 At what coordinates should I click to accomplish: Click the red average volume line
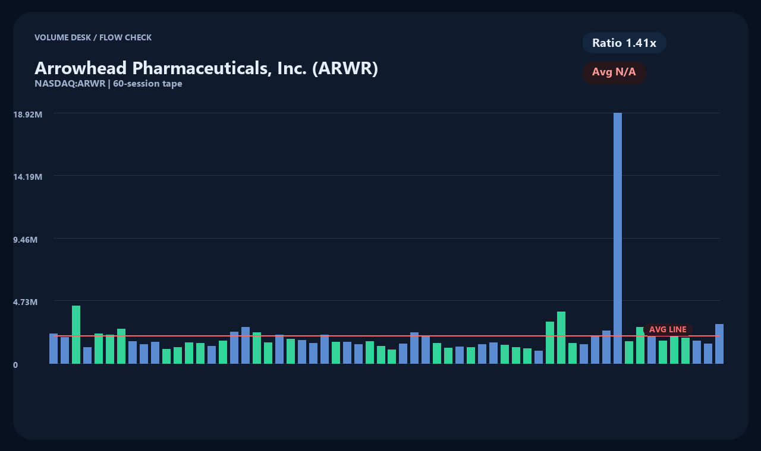(386, 336)
